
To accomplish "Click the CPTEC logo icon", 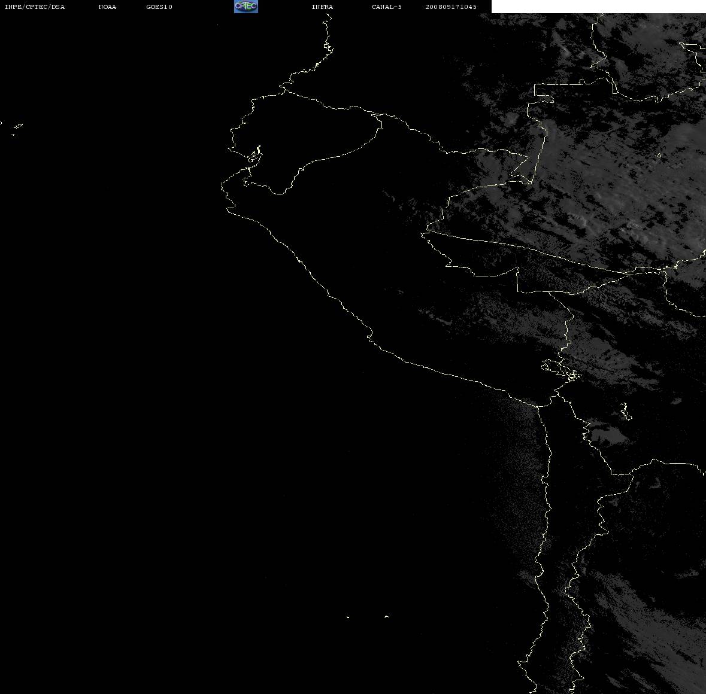I will (x=246, y=7).
